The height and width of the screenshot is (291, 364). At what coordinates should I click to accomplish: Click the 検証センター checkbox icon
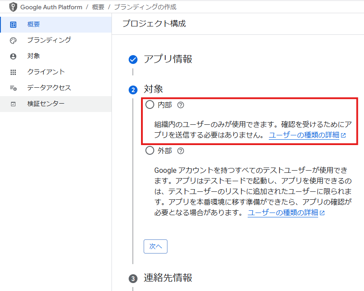(13, 104)
